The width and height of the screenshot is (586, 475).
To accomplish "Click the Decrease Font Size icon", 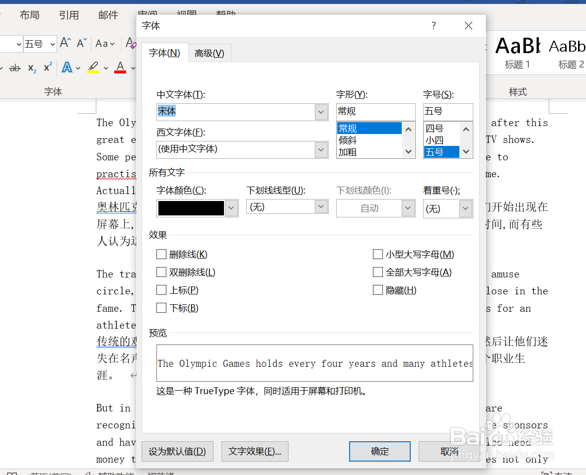I will coord(81,43).
